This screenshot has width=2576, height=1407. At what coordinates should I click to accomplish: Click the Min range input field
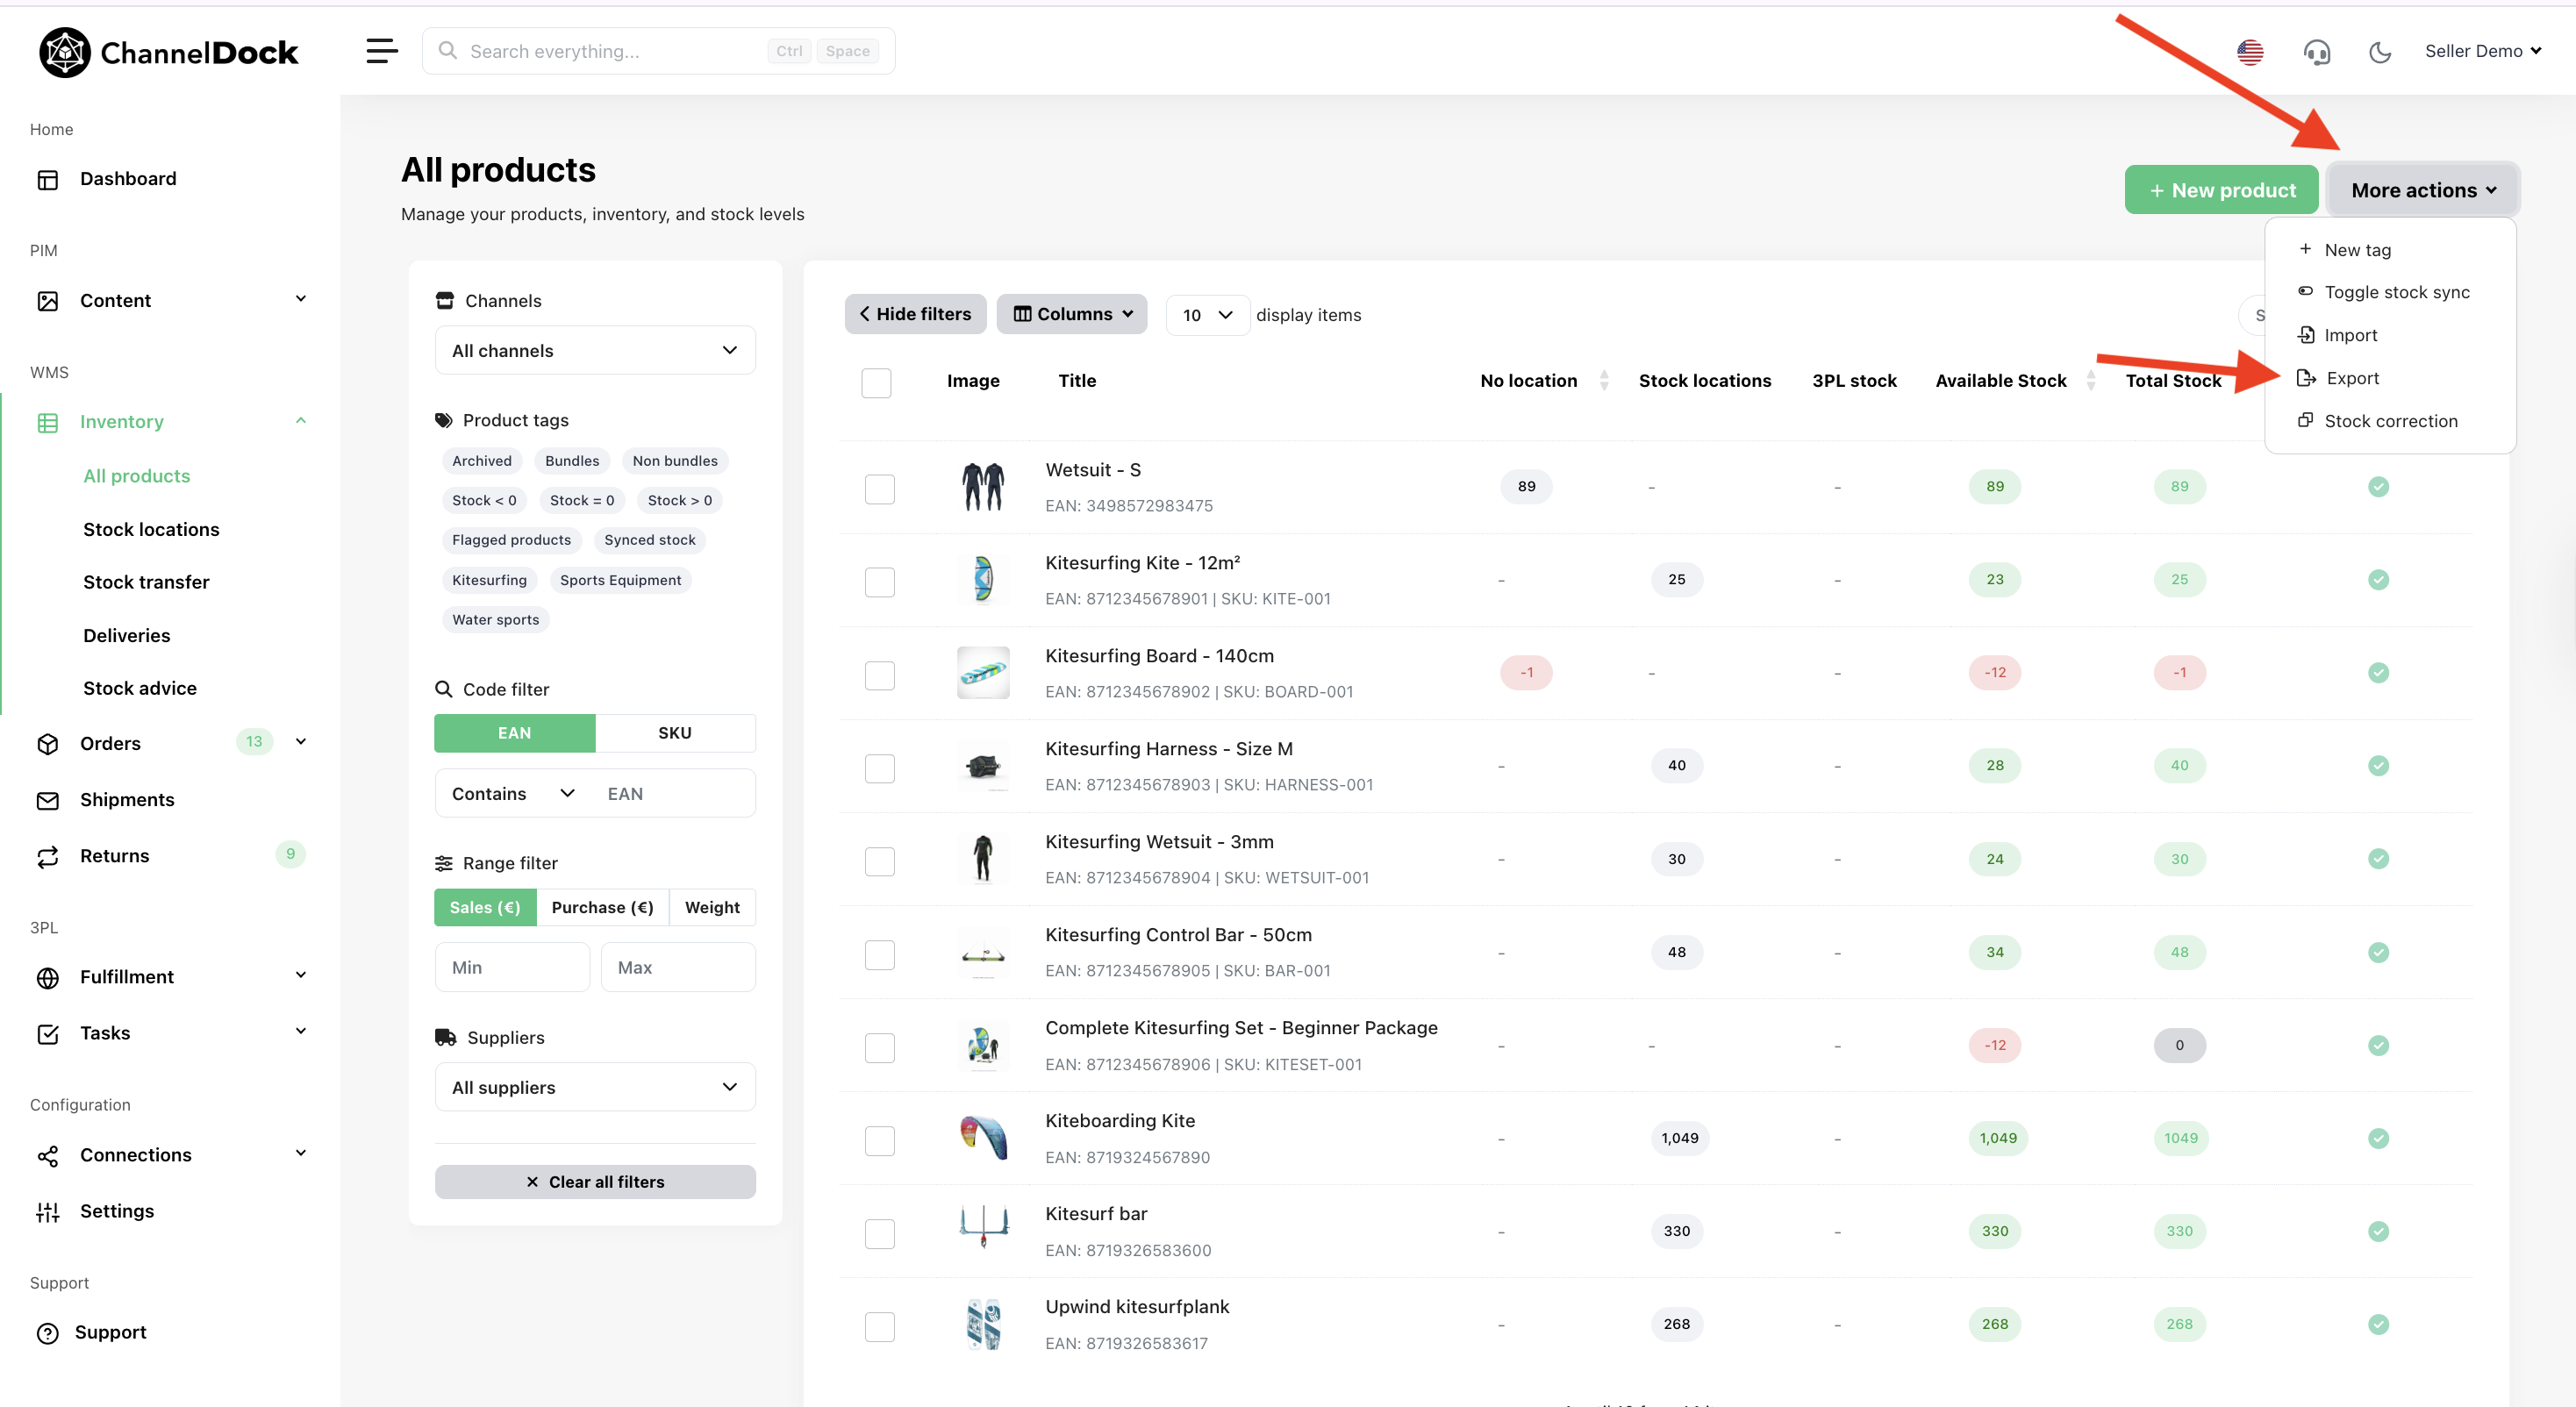tap(512, 967)
